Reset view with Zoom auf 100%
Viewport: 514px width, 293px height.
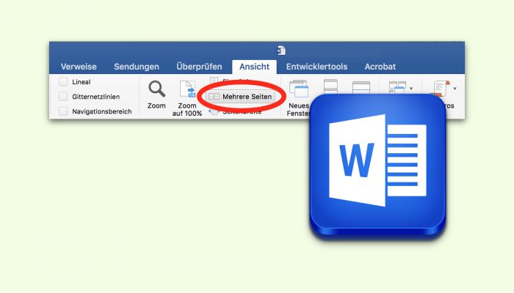click(187, 98)
